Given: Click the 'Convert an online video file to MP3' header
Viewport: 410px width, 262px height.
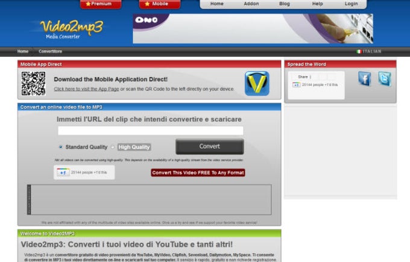Looking at the screenshot, I should click(x=150, y=107).
